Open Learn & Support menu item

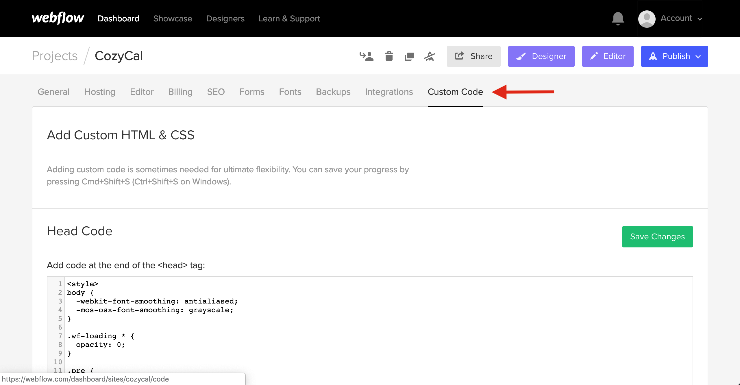click(289, 19)
